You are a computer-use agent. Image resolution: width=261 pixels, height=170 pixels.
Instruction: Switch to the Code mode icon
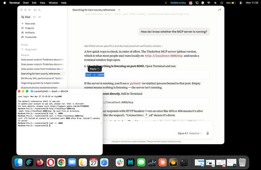(x=39, y=17)
